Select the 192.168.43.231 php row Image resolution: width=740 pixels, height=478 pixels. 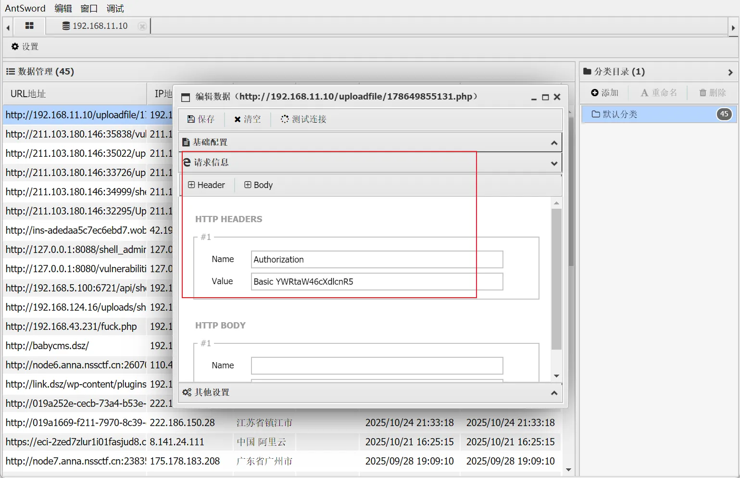pyautogui.click(x=88, y=327)
